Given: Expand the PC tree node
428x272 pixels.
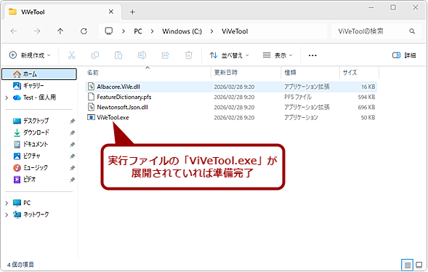Looking at the screenshot, I should click(7, 203).
